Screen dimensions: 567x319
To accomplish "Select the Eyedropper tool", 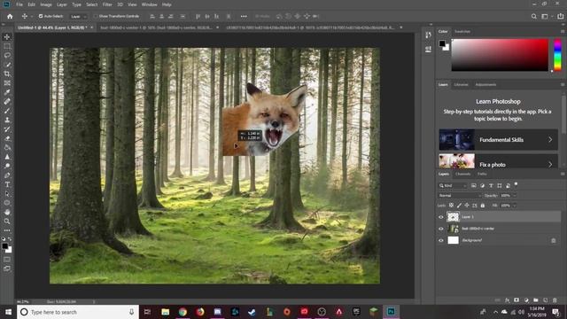I will tap(7, 92).
